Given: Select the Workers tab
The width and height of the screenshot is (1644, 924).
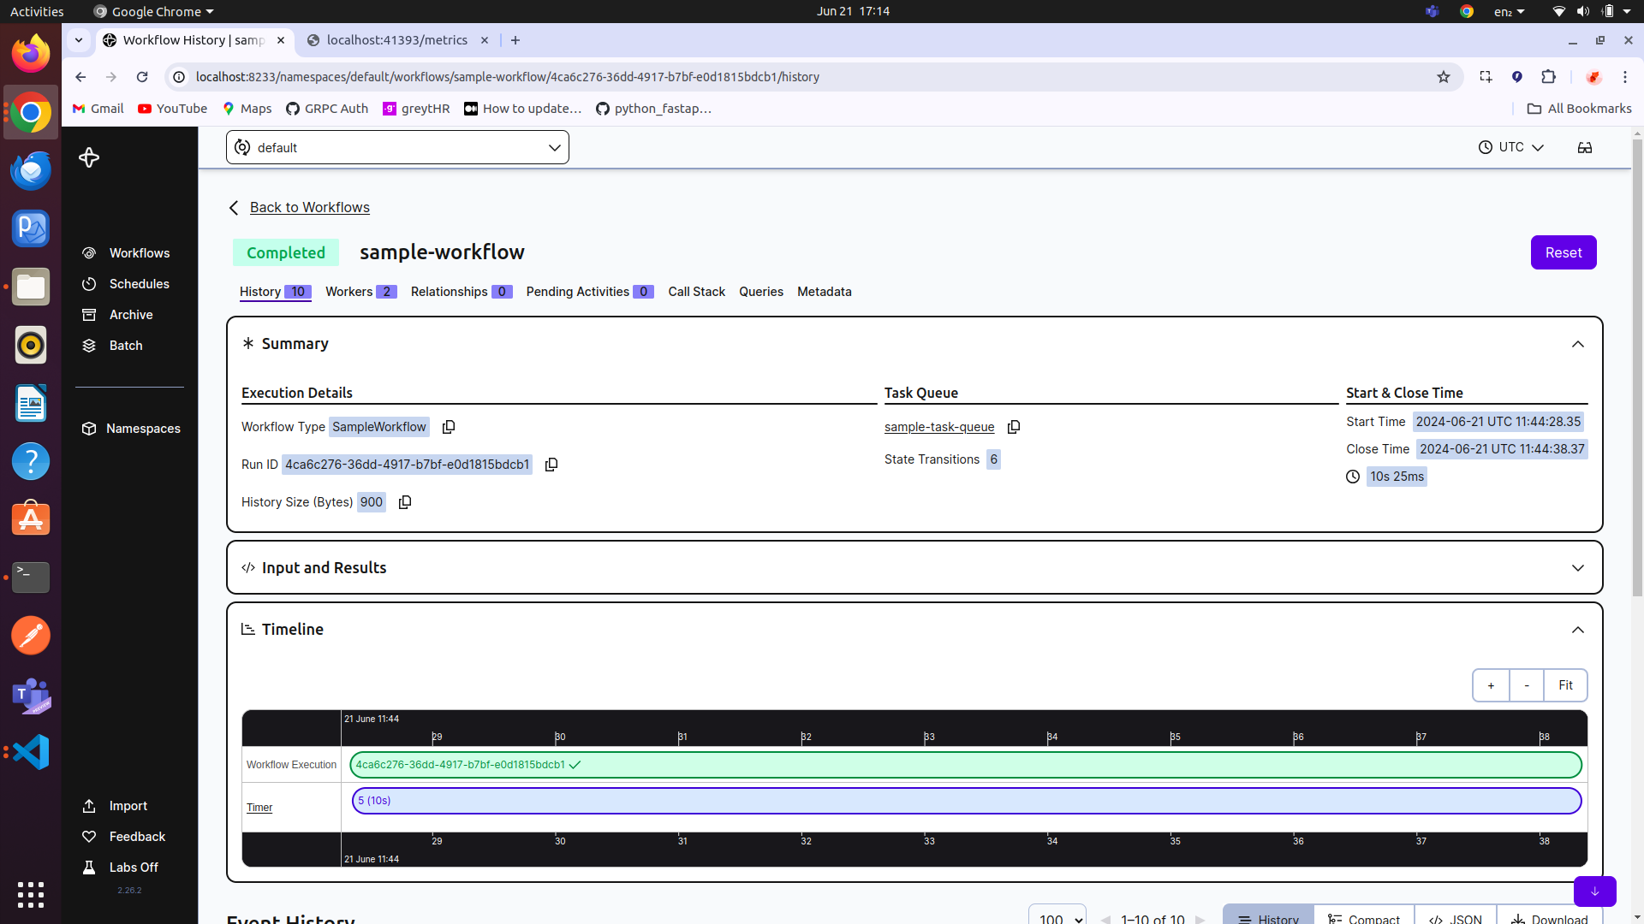Looking at the screenshot, I should click(360, 292).
